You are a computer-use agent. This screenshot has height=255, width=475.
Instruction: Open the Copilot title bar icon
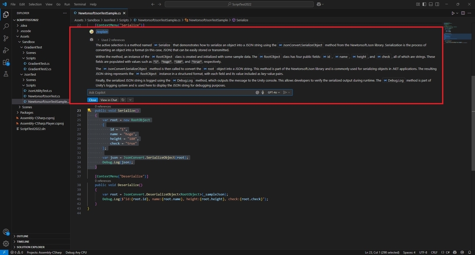click(318, 4)
